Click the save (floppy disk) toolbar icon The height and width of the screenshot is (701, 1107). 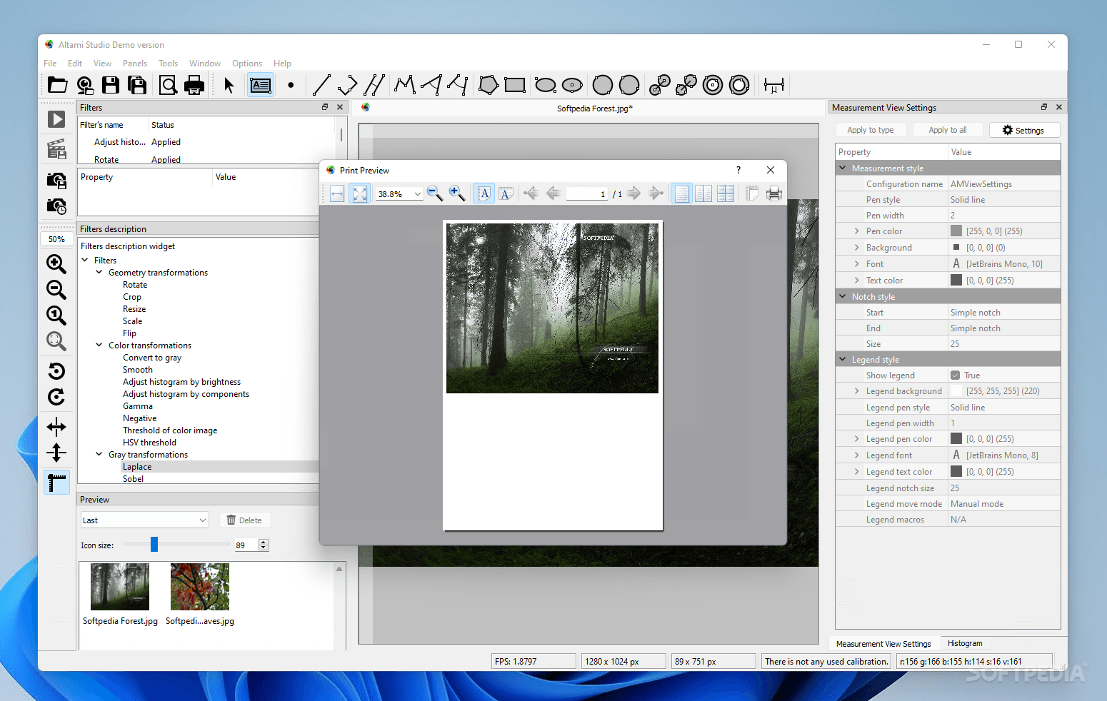(111, 86)
